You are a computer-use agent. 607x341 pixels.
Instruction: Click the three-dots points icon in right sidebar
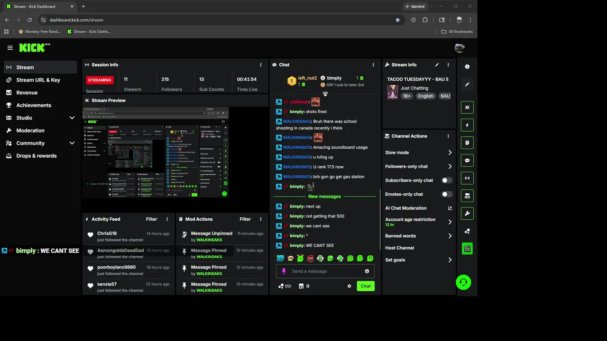(x=467, y=231)
